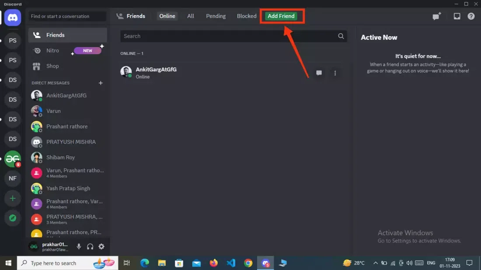The image size is (481, 270).
Task: Open the weather 28°C widget
Action: pos(354,263)
